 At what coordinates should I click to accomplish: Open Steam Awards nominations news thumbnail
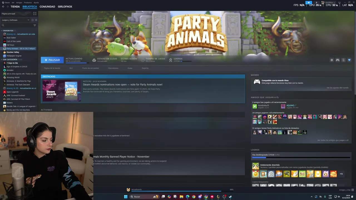tap(62, 91)
